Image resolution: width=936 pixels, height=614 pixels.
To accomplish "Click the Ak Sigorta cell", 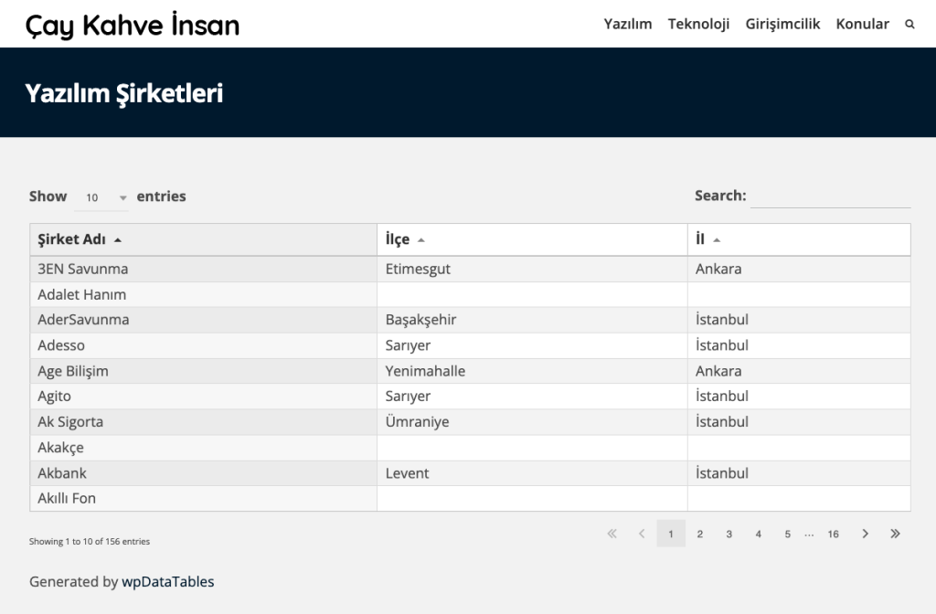I will pos(204,422).
